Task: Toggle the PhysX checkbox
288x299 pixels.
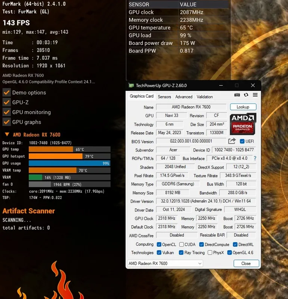Action: click(210, 253)
